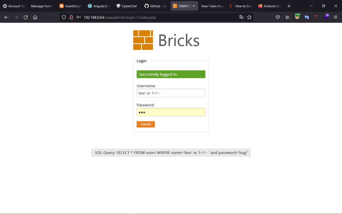Viewport: 342px width, 214px height.
Task: Click the insecure connection padlock icon
Action: tap(71, 17)
